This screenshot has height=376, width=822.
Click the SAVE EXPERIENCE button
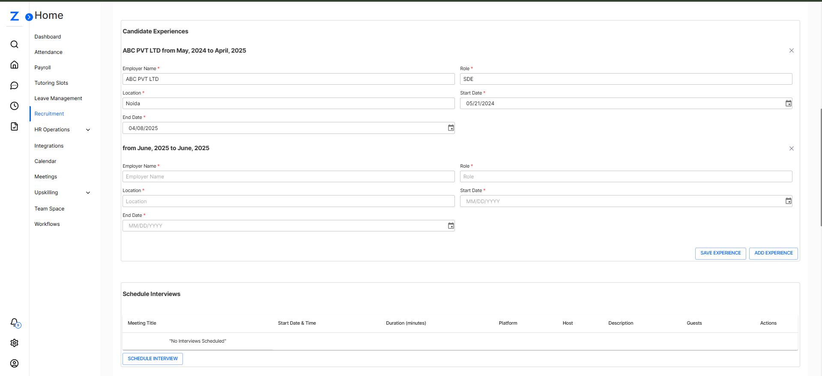coord(720,253)
